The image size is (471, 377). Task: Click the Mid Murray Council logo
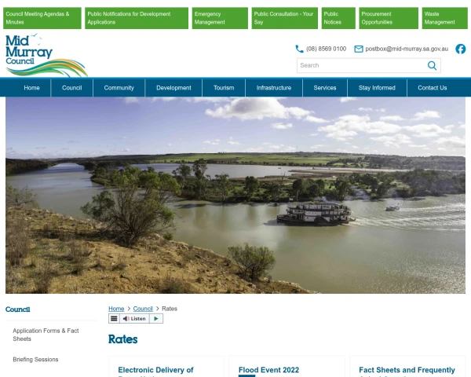[46, 55]
